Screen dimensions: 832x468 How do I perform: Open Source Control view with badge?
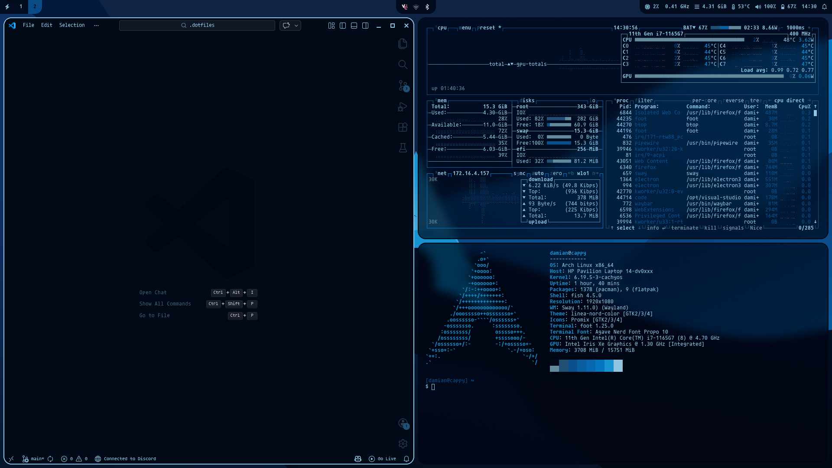click(x=403, y=85)
